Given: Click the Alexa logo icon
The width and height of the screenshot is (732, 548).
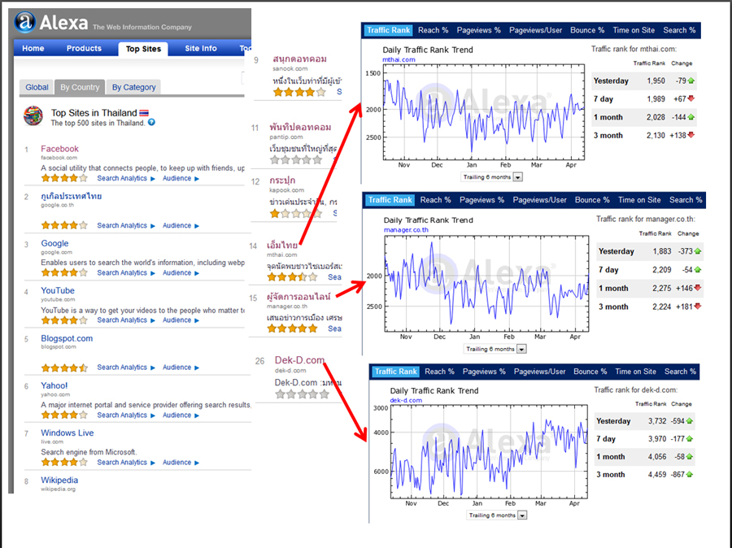Looking at the screenshot, I should (x=25, y=22).
